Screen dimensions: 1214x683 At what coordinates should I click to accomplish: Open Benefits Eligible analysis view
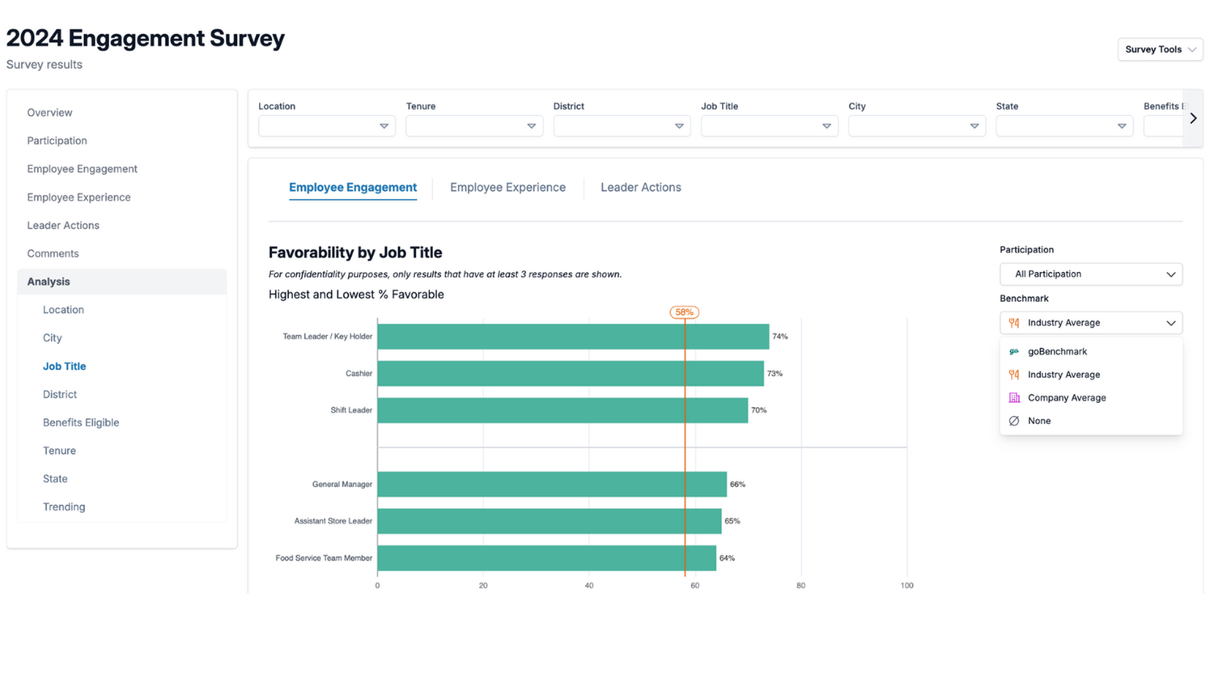pyautogui.click(x=81, y=422)
